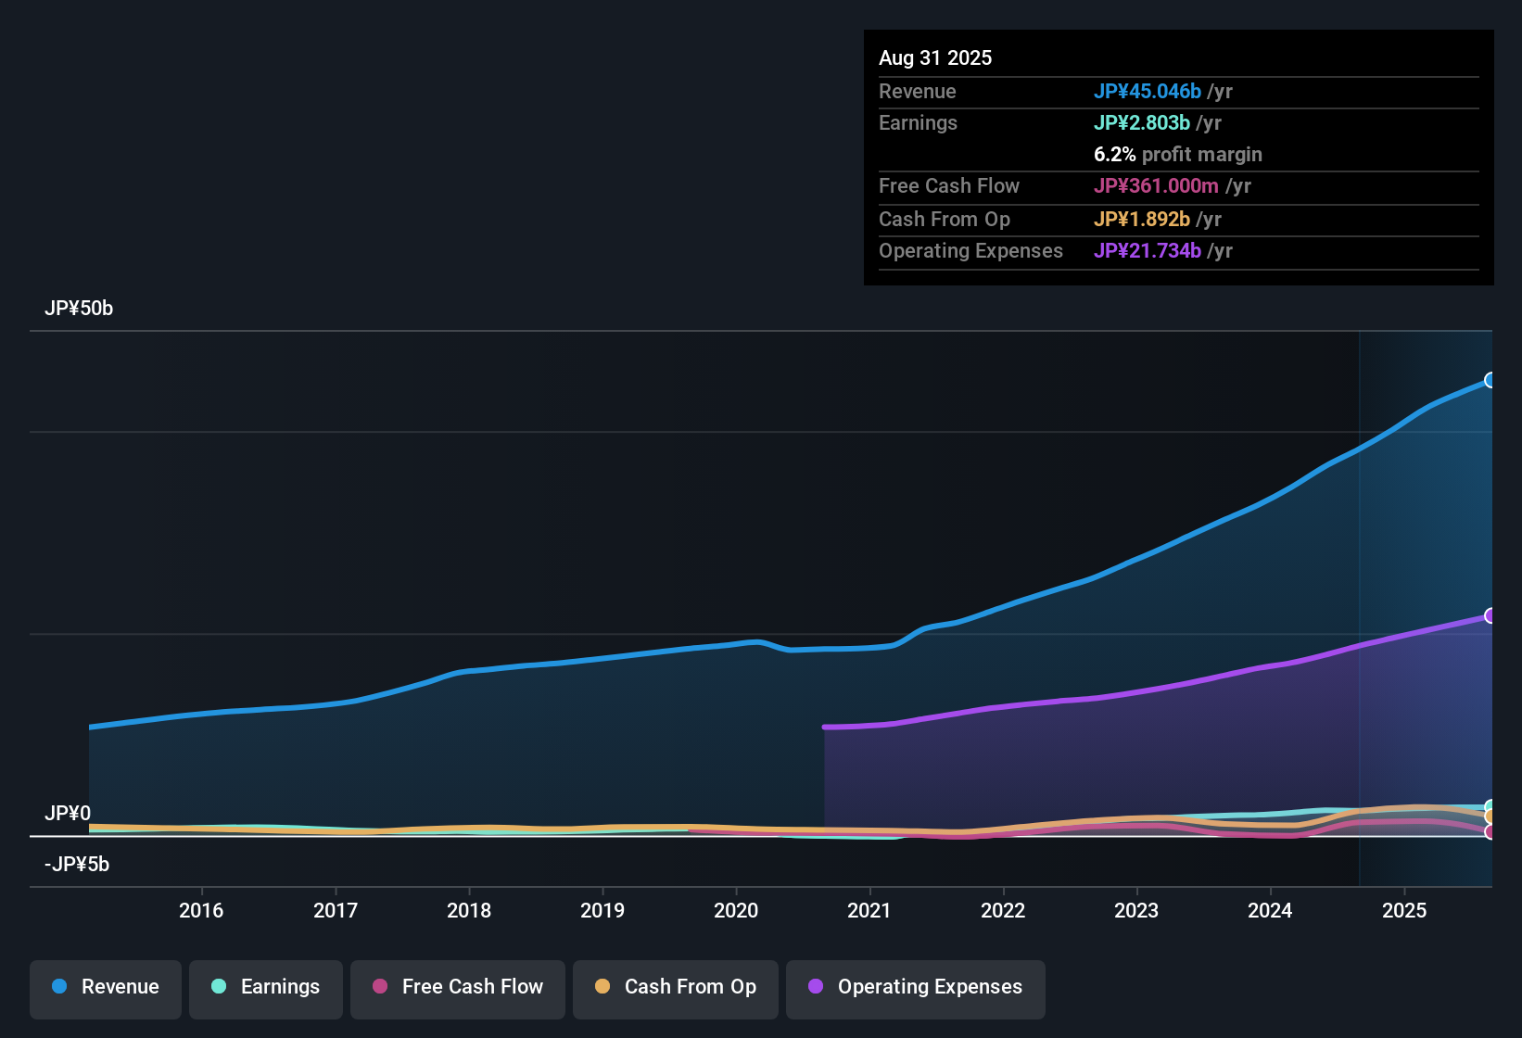Click the blue Revenue endpoint marker
Viewport: 1522px width, 1038px height.
click(1490, 380)
